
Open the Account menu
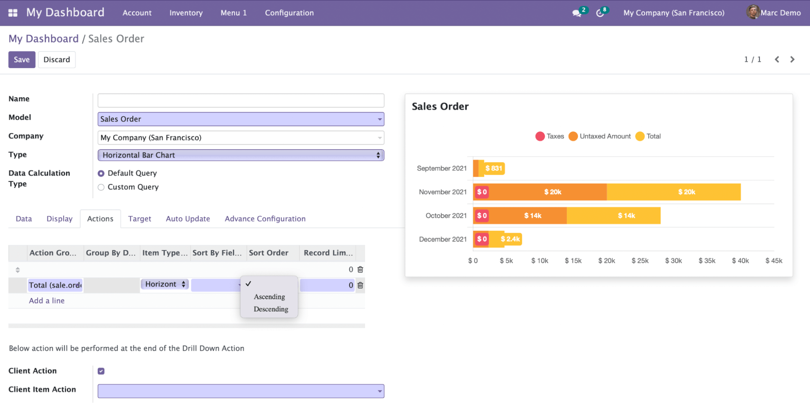(x=137, y=13)
